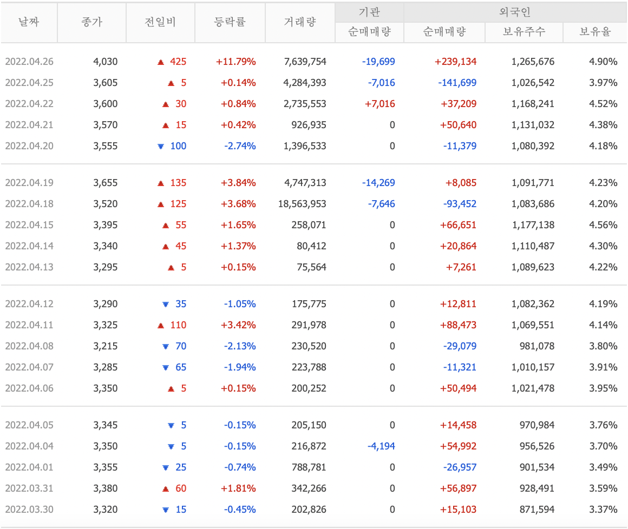This screenshot has height=529, width=628.
Task: Click volume 18,563,953
Action: pos(302,204)
